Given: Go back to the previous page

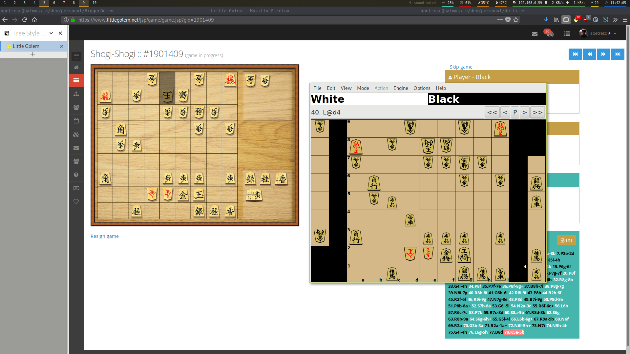Looking at the screenshot, I should [x=5, y=20].
